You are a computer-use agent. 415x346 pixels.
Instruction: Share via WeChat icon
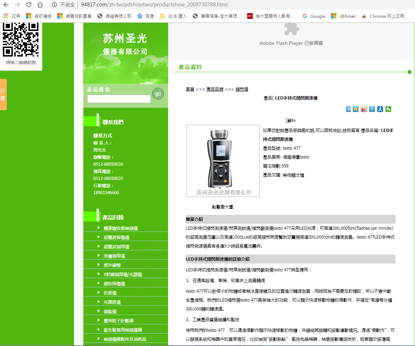388,109
